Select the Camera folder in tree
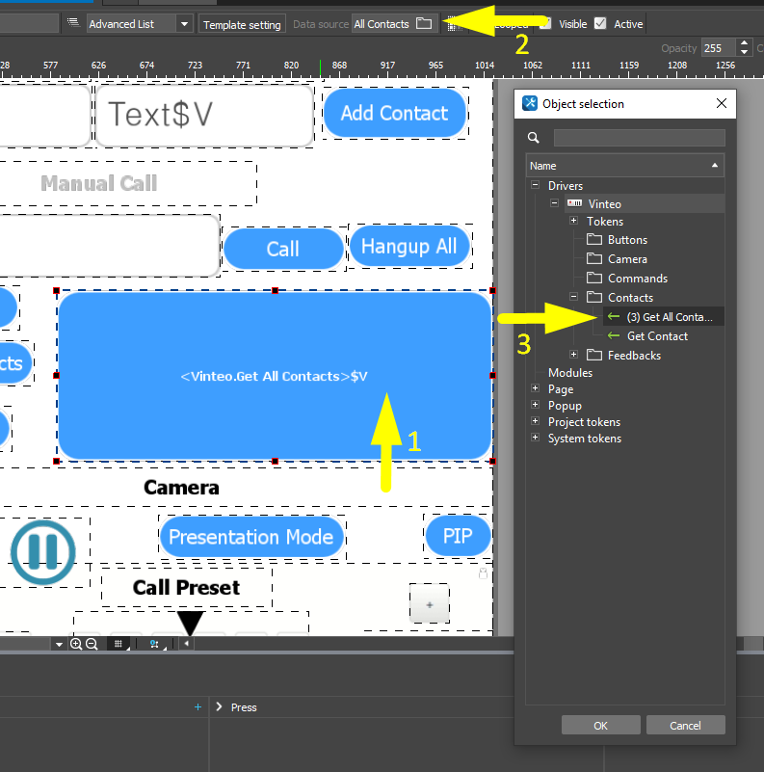Screen dimensions: 764x772 [x=626, y=259]
